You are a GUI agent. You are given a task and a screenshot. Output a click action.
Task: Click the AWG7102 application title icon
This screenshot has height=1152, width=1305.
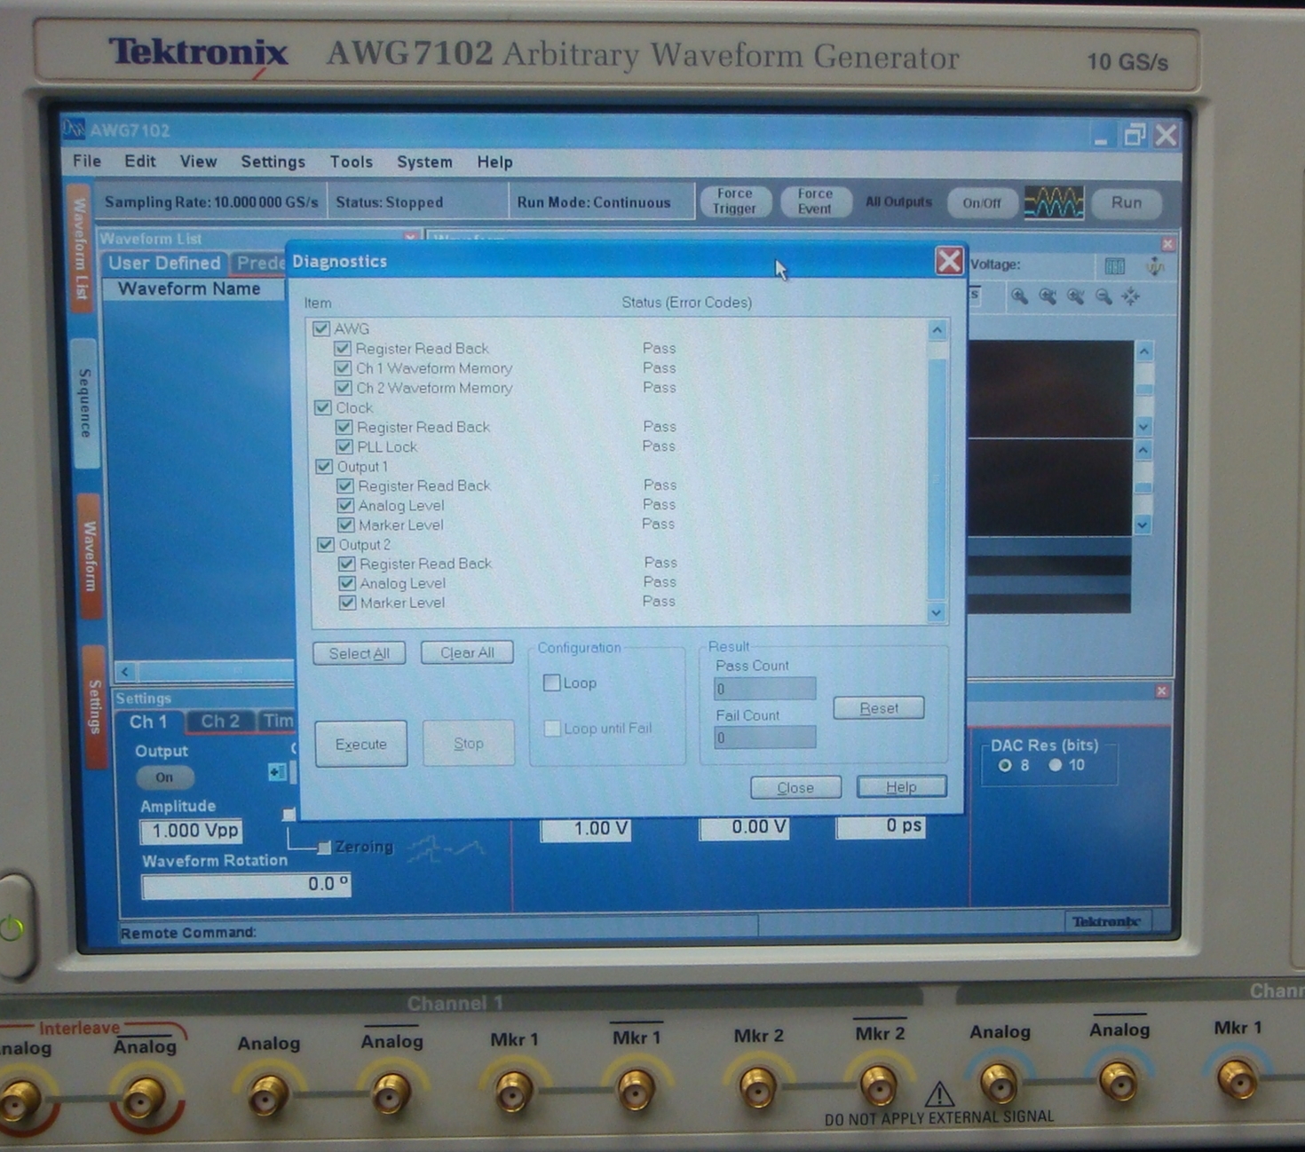[x=73, y=130]
